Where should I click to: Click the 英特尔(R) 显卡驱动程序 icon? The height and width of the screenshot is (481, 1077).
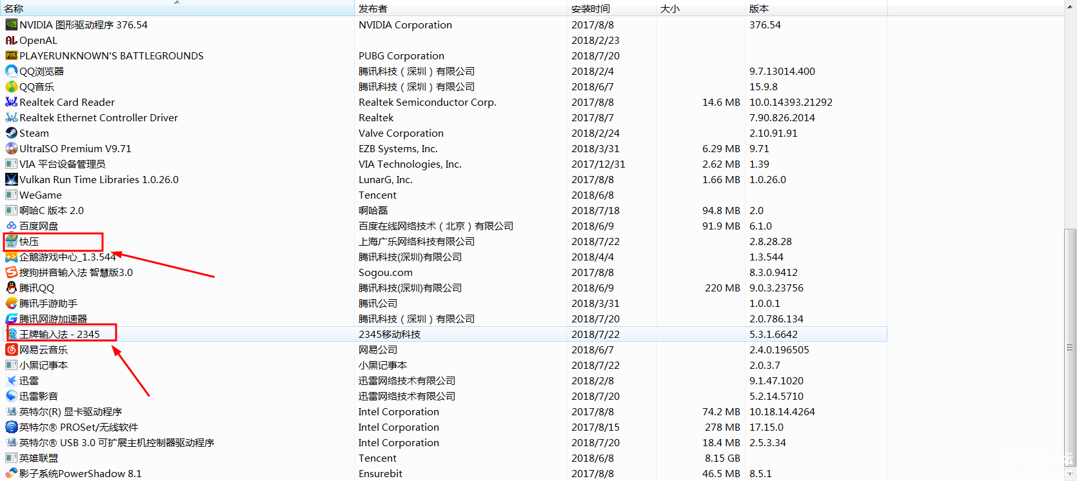11,411
